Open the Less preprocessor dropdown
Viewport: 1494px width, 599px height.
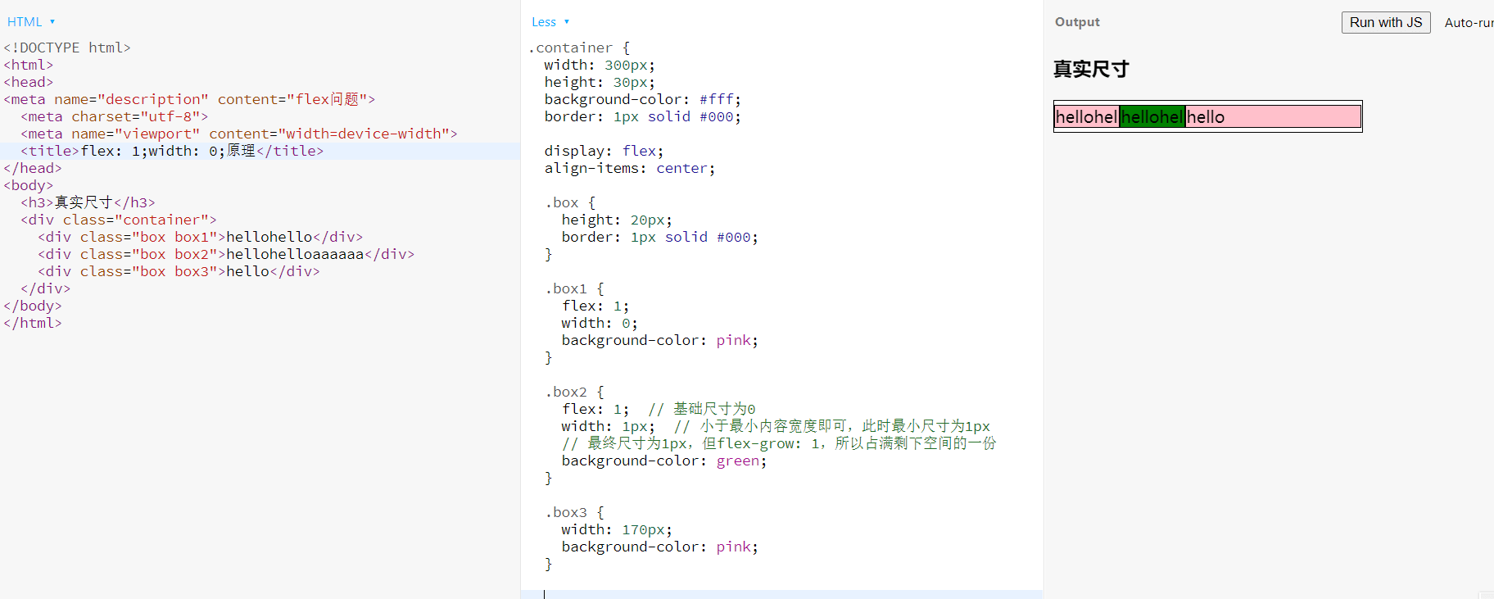click(550, 22)
